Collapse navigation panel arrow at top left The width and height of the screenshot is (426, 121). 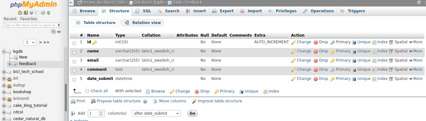71,3
